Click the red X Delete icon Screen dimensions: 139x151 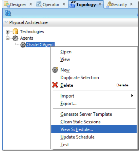(55, 85)
